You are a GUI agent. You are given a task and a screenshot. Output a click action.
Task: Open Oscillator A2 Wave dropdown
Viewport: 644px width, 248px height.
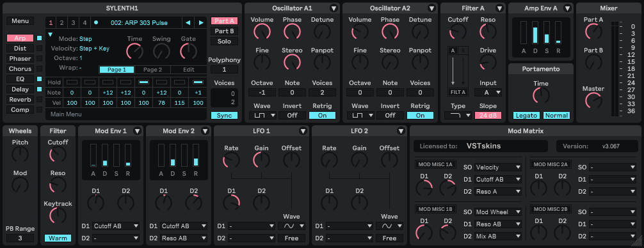point(360,116)
